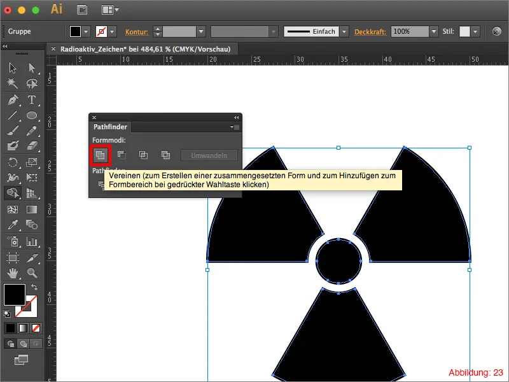The image size is (509, 382).
Task: Change the screen mode
Action: click(x=22, y=360)
